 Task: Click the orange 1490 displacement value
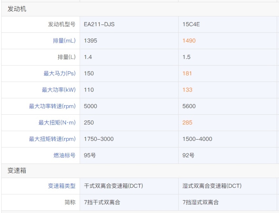189,41
